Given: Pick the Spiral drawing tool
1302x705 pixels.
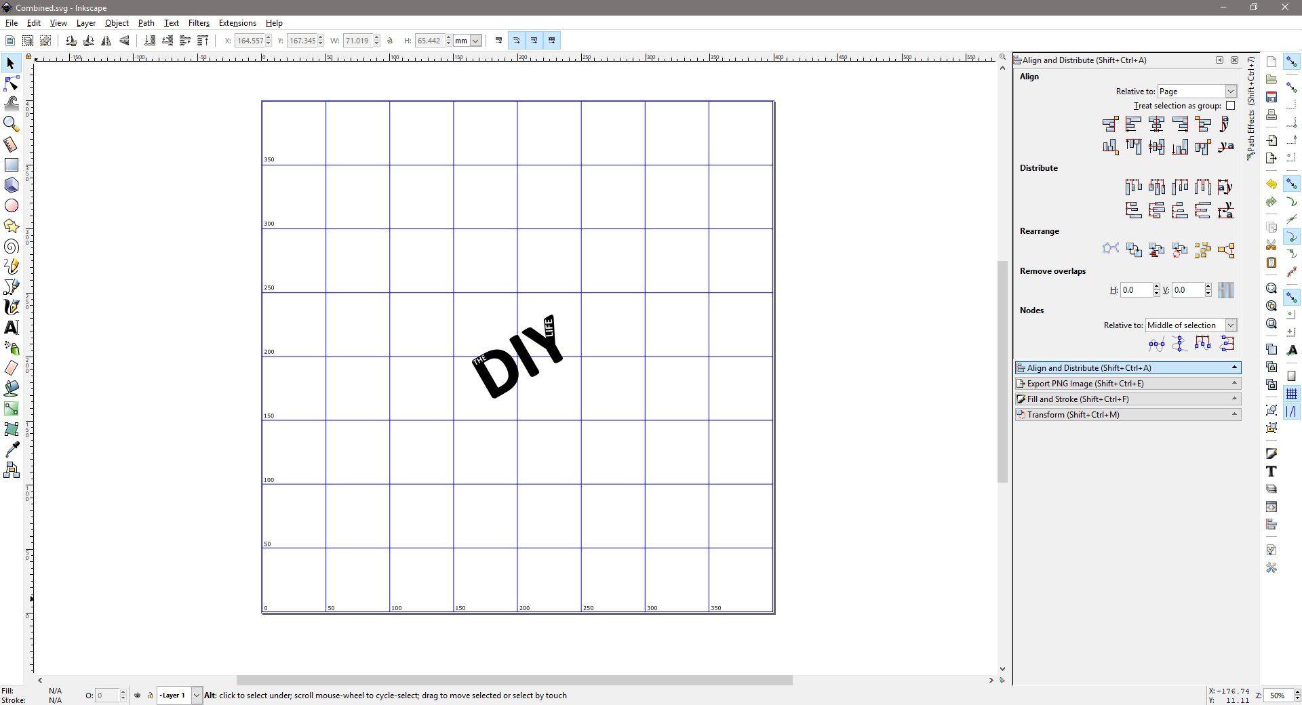Looking at the screenshot, I should point(12,246).
